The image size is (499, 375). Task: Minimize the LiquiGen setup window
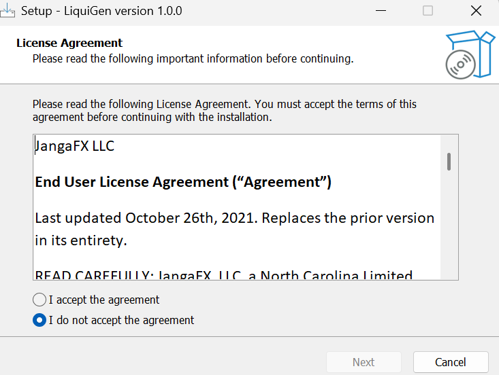pos(381,11)
